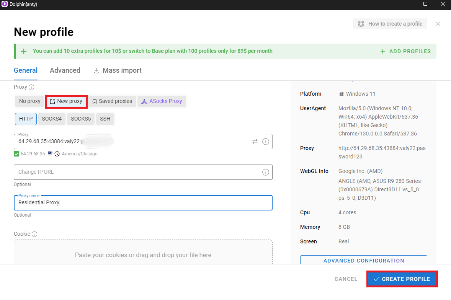Click the swap arrows icon in Proxy field
Screen dimensions: 451x300
click(x=255, y=142)
